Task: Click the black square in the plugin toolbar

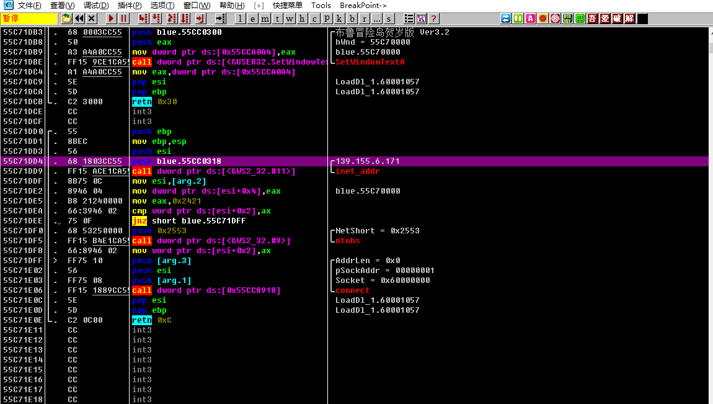Action: (642, 19)
